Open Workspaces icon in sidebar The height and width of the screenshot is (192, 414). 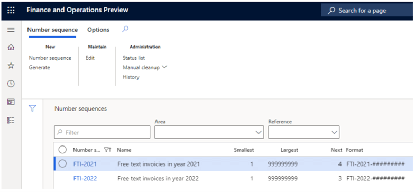coord(11,102)
